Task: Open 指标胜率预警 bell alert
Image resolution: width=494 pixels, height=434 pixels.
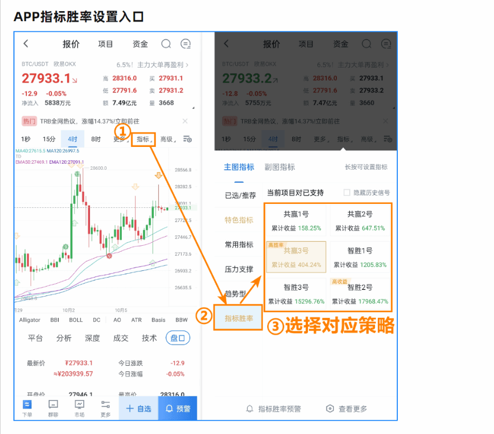Action: pyautogui.click(x=273, y=409)
